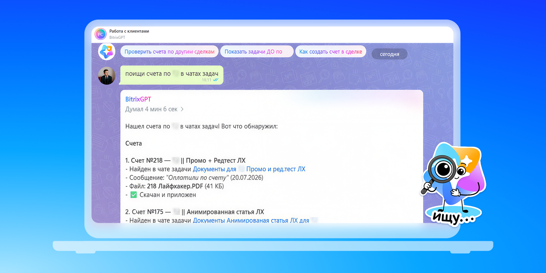Click the 'BitrixGPT' sender name in reply
546x273 pixels.
click(x=138, y=99)
